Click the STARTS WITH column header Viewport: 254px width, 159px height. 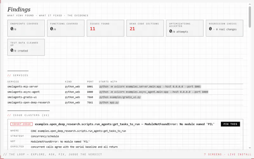tap(108, 82)
